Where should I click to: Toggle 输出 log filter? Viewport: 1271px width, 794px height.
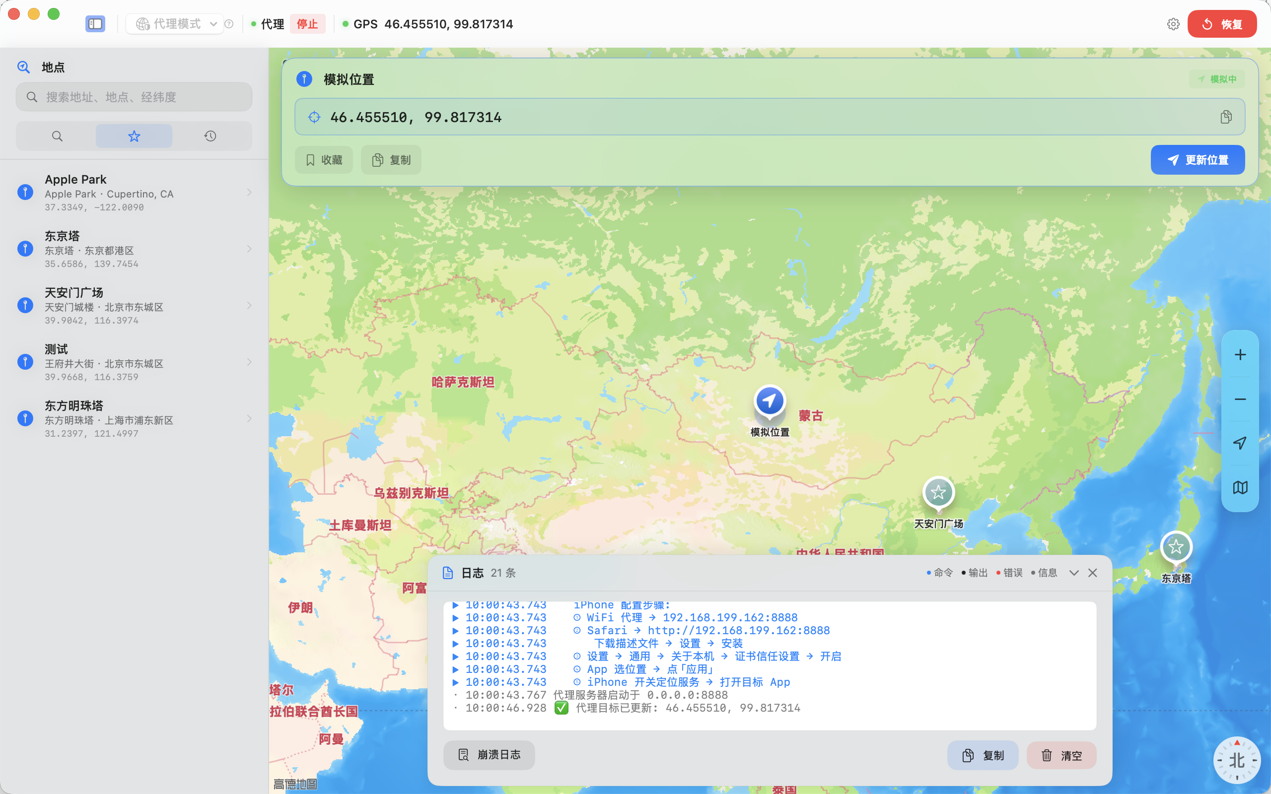click(x=974, y=572)
